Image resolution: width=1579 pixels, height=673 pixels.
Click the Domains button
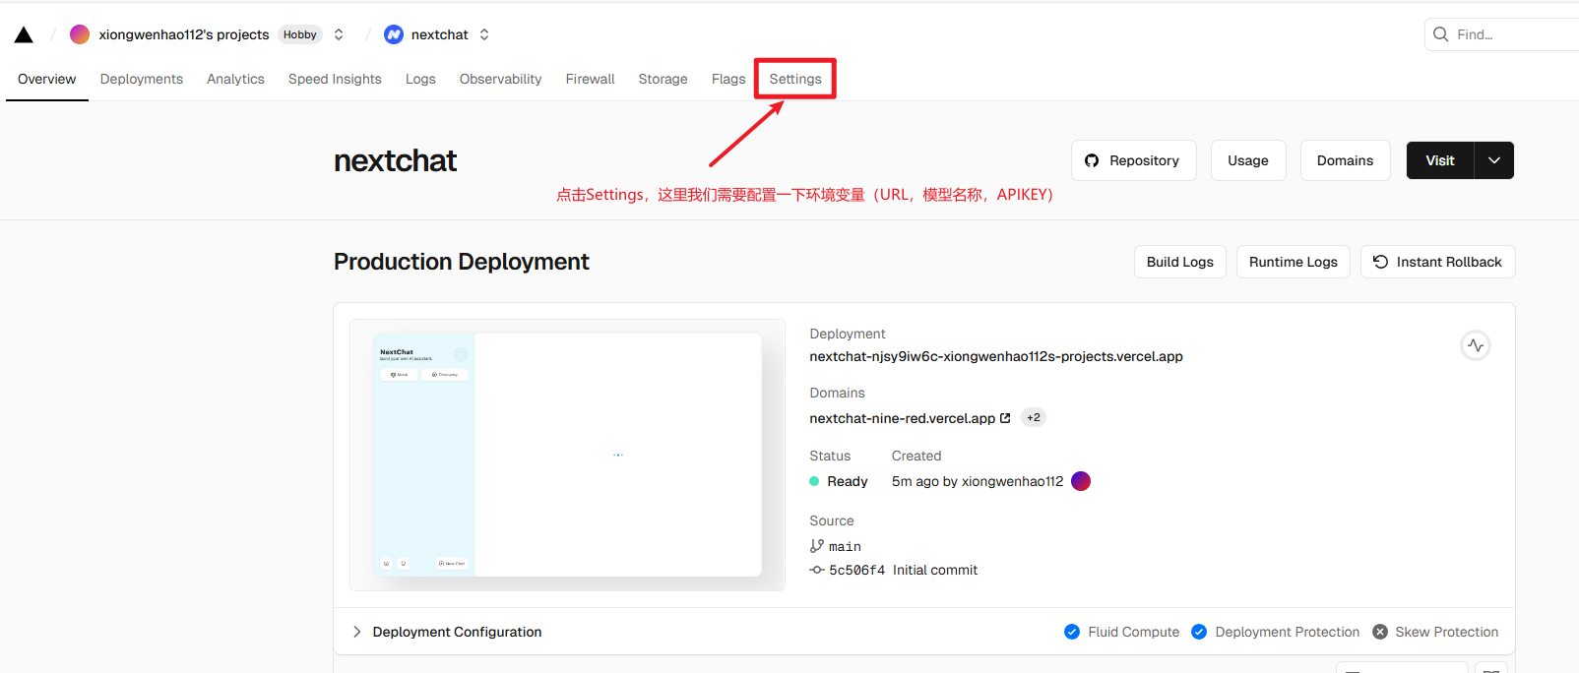(1345, 160)
